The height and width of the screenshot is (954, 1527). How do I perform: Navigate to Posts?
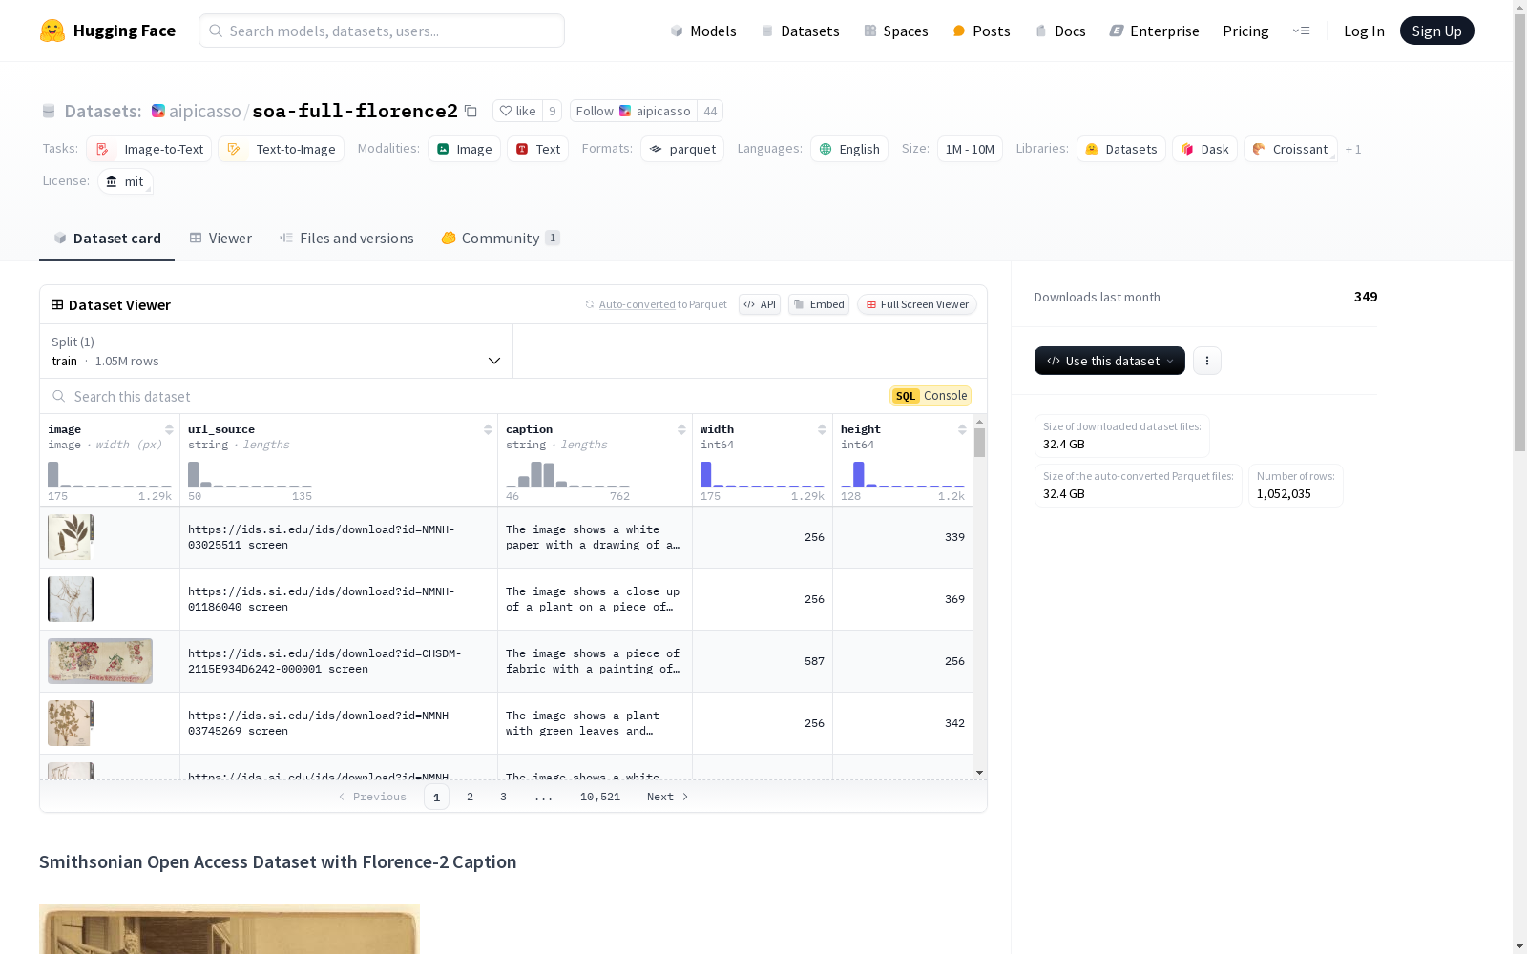pos(981,31)
